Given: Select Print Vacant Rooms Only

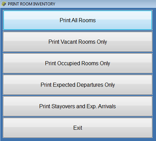Looking at the screenshot, I should coord(78,42).
